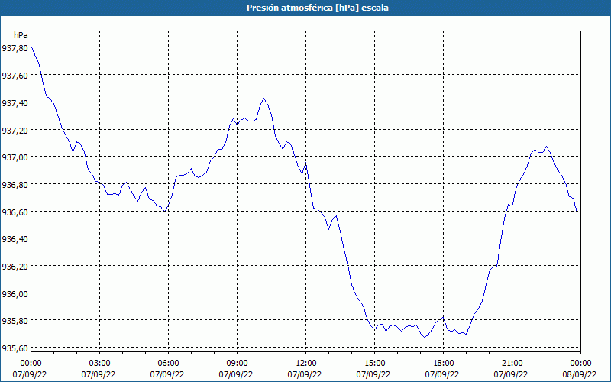Click the 'hPa' unit label above the y-axis
Image resolution: width=611 pixels, height=382 pixels.
point(21,35)
